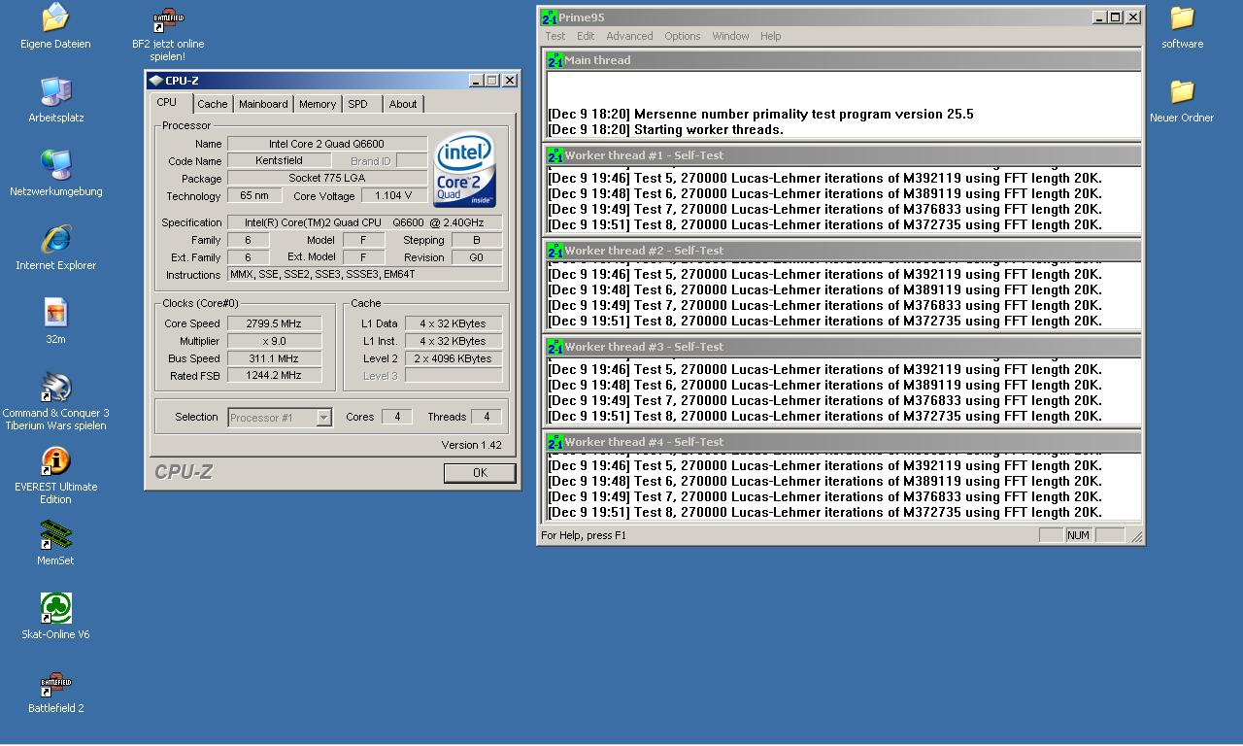Image resolution: width=1243 pixels, height=746 pixels.
Task: Open the Edit menu in Prime95
Action: pyautogui.click(x=586, y=36)
